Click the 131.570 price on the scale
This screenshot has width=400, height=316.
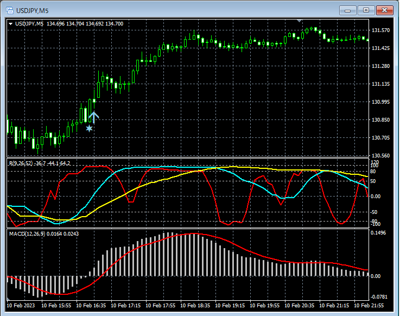click(382, 30)
